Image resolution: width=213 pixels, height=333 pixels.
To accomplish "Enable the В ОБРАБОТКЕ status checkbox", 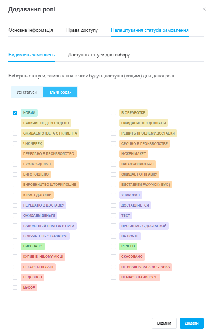I will (114, 113).
